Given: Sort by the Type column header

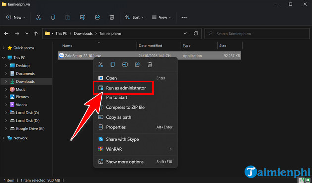Looking at the screenshot, I should pos(186,46).
